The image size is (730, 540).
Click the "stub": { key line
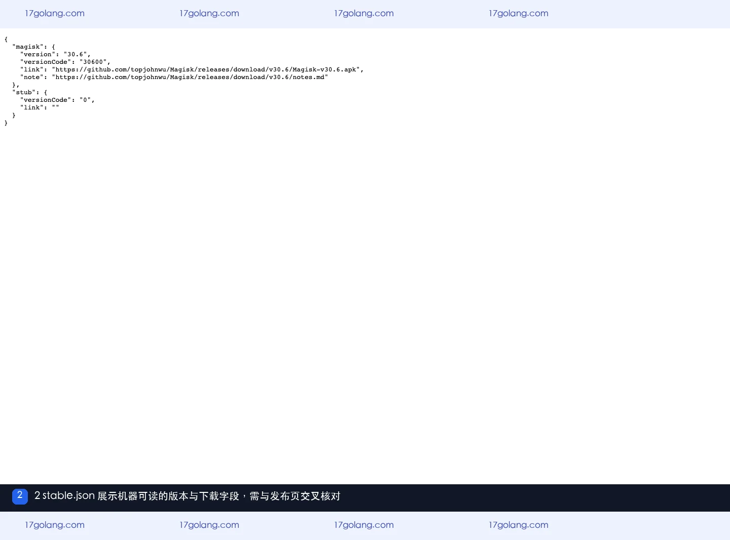(29, 92)
